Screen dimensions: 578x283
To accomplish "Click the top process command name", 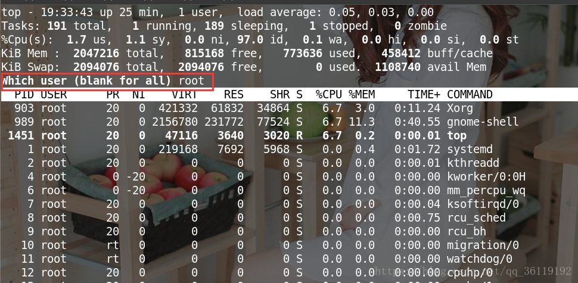I will pyautogui.click(x=456, y=136).
